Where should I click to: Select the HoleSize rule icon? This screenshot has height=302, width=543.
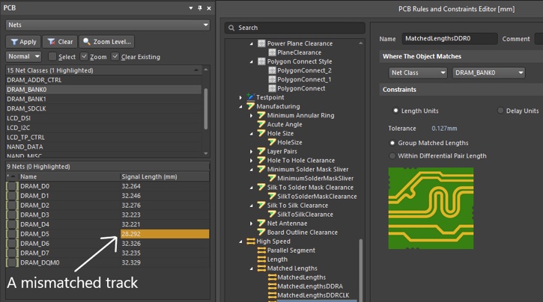(272, 142)
